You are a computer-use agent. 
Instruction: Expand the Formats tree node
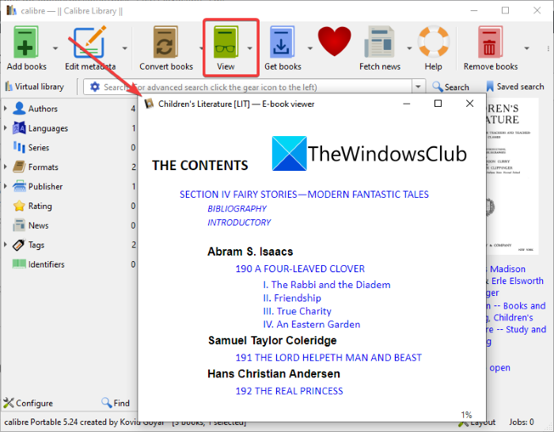pos(6,166)
